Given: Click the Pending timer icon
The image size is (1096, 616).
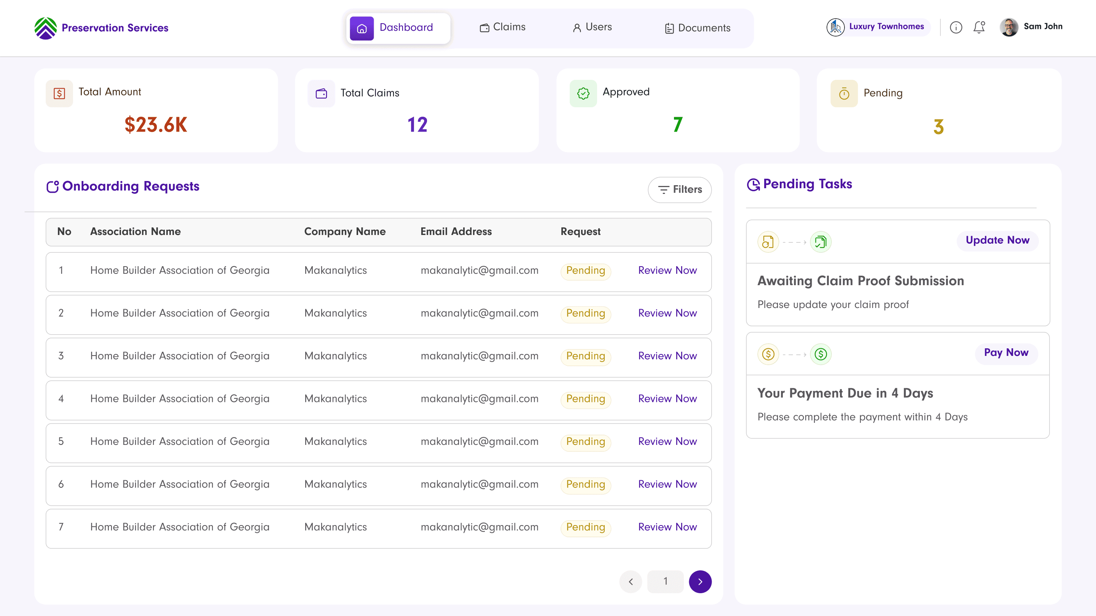Looking at the screenshot, I should pos(844,94).
